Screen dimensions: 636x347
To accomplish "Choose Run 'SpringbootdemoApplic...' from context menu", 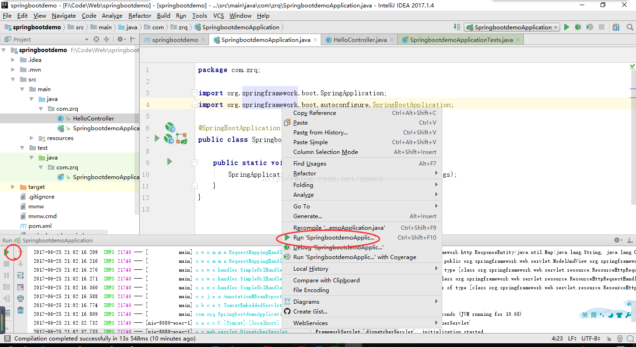I will click(361, 237).
